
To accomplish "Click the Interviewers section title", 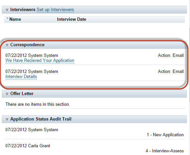I will [x=23, y=10].
